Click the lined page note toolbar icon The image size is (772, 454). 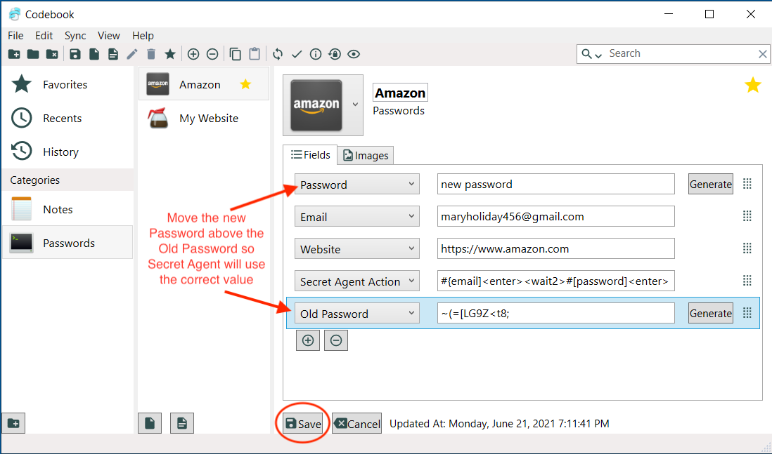(x=112, y=54)
